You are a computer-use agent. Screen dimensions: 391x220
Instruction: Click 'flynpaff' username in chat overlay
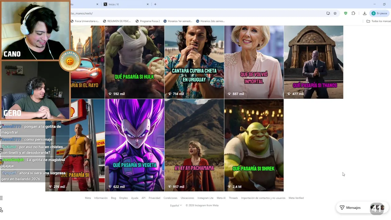coord(9,173)
